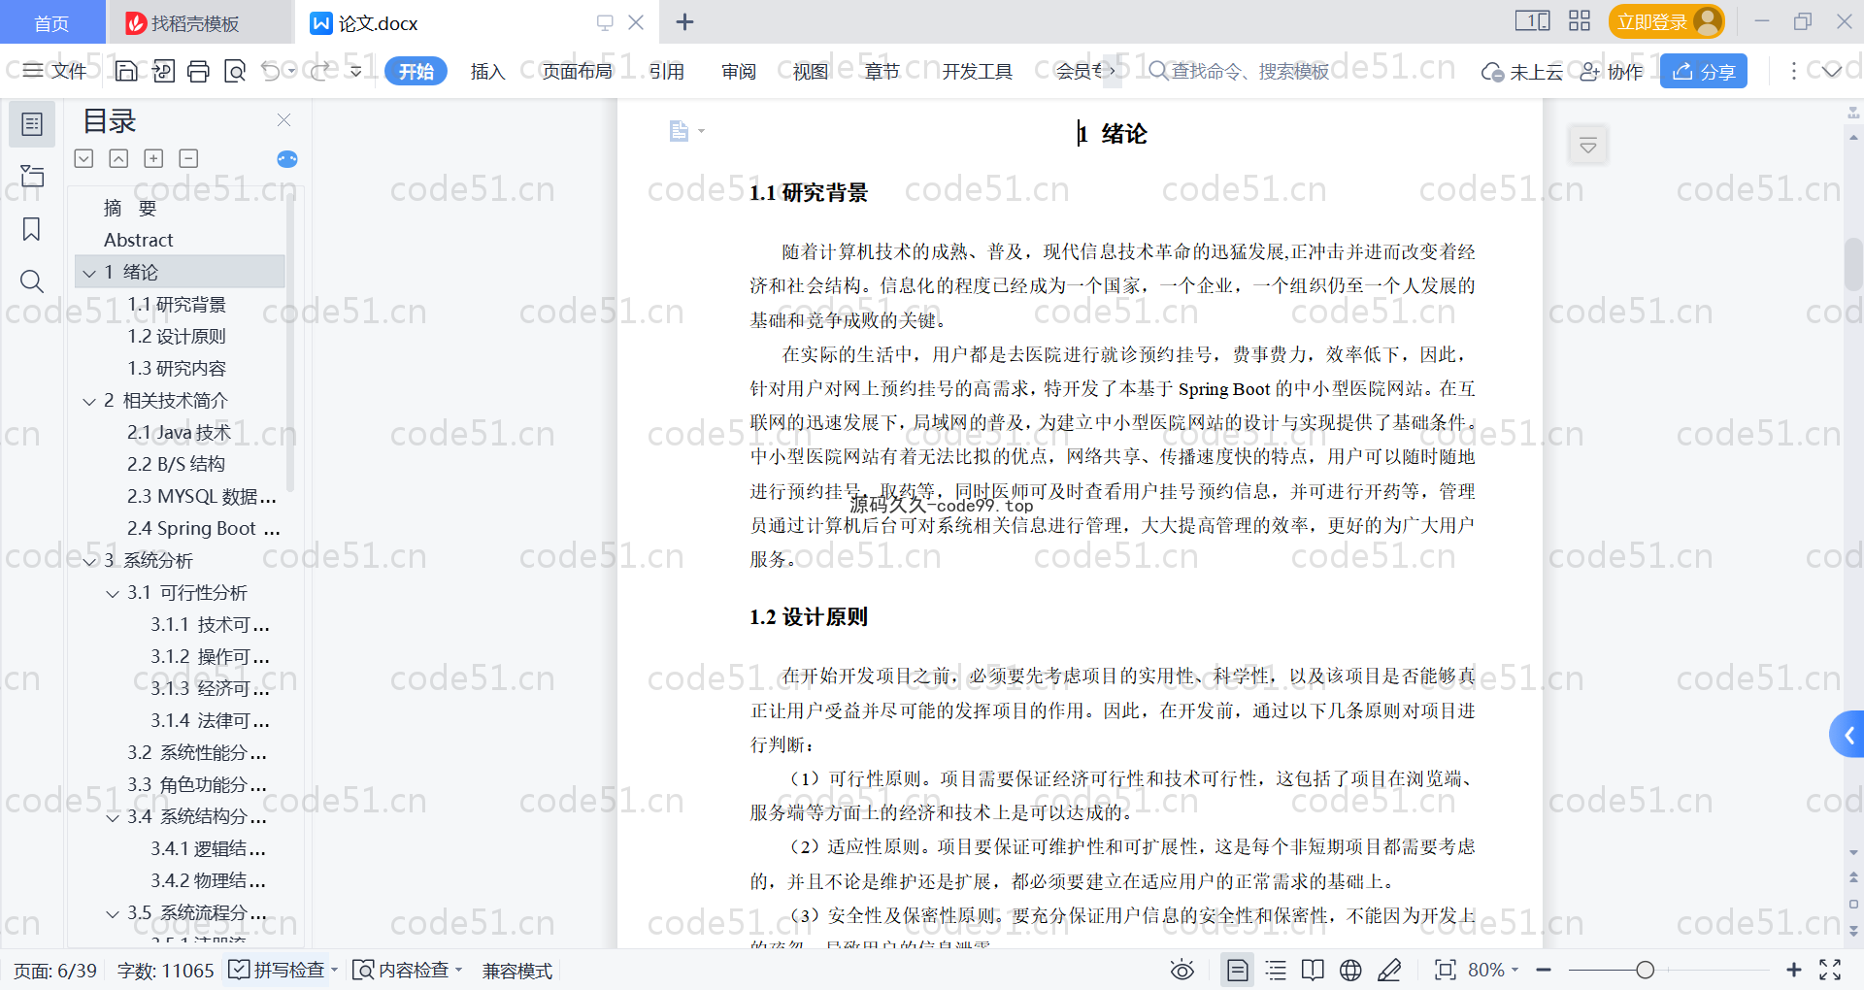Switch to web layout globe icon
This screenshot has width=1864, height=990.
click(x=1350, y=970)
